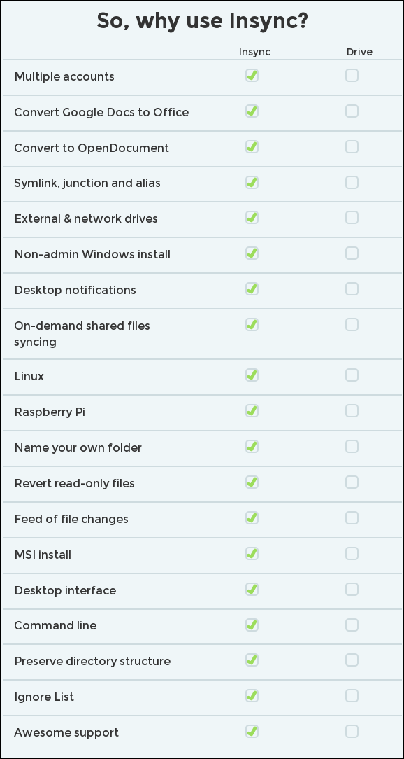
Task: Click the Drive column header
Action: pyautogui.click(x=359, y=52)
